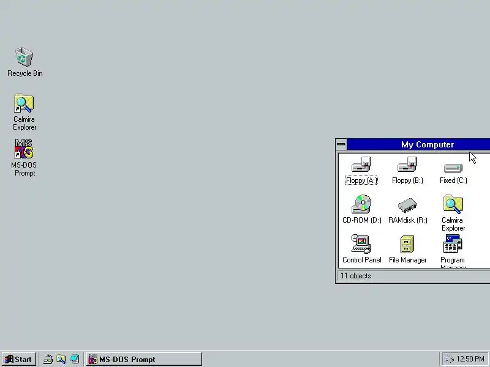Click the 'File Manager' label text
This screenshot has width=490, height=367.
[407, 260]
